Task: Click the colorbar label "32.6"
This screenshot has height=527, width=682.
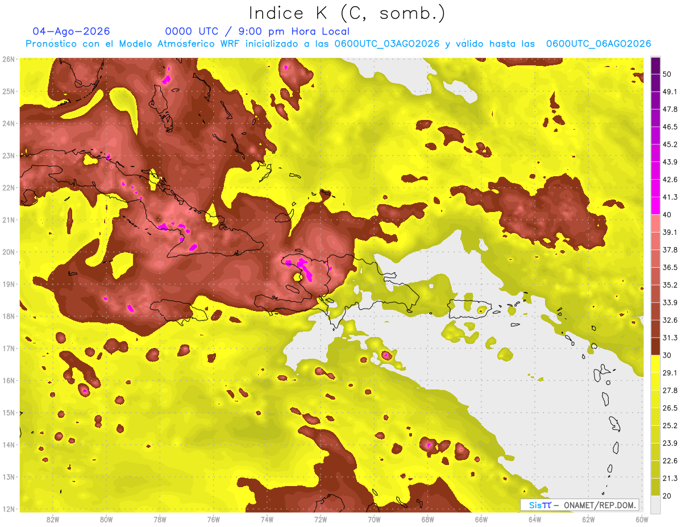Action: pos(669,320)
